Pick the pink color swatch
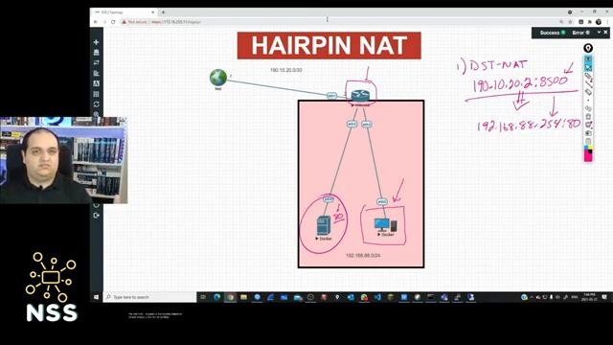The height and width of the screenshot is (345, 613). (x=588, y=156)
